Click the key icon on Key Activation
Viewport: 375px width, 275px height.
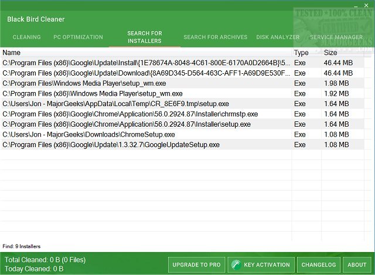tap(236, 264)
